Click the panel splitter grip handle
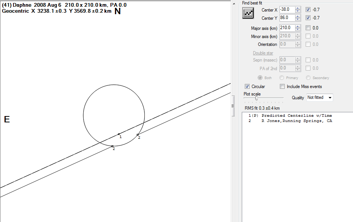This screenshot has width=353, height=222. coord(233,106)
